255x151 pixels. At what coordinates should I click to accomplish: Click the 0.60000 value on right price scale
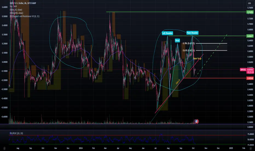250,51
